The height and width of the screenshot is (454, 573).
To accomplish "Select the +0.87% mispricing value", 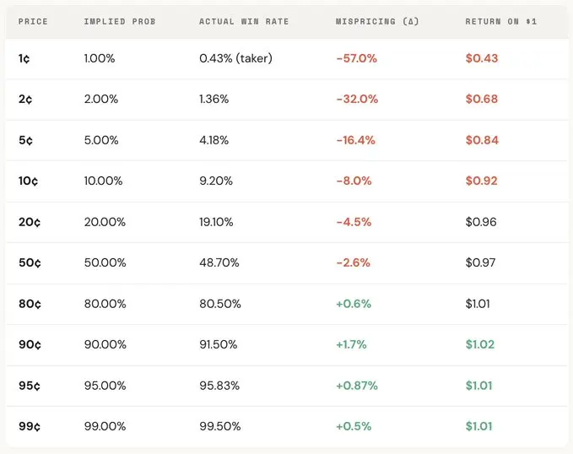I will coord(357,386).
